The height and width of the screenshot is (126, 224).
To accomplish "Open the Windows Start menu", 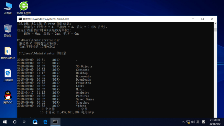I will (5, 122).
